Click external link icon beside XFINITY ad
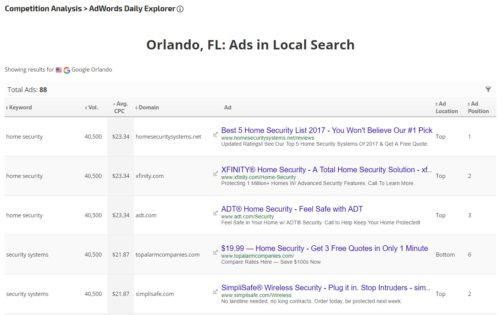 point(216,173)
